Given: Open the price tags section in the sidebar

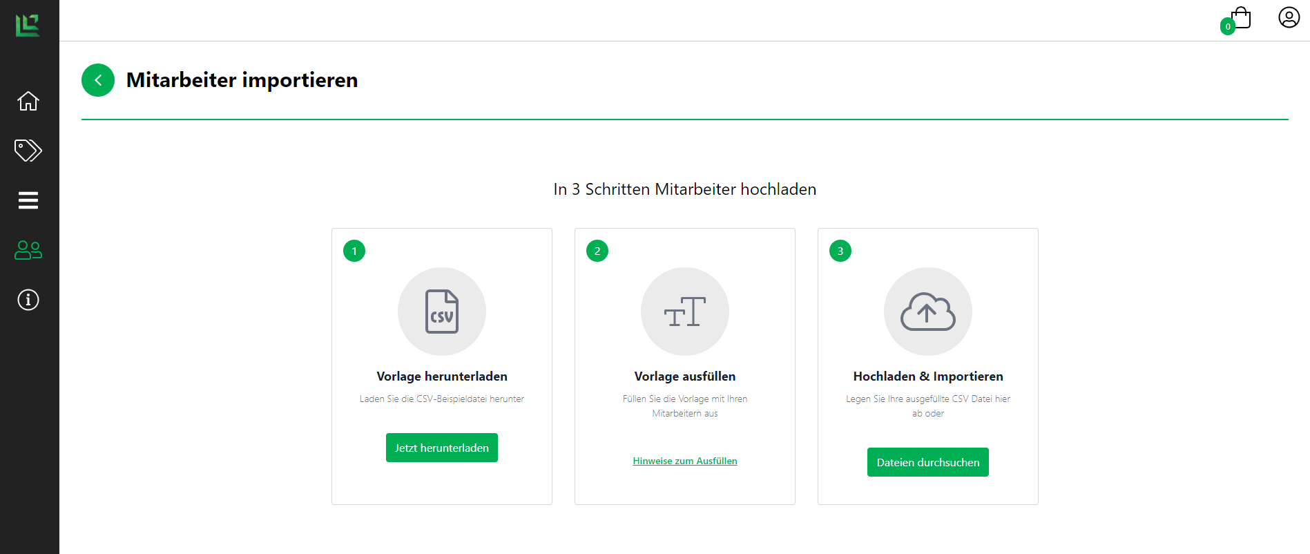Looking at the screenshot, I should 28,150.
